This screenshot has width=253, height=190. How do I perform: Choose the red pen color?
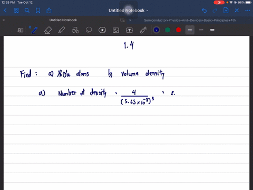[179, 30]
